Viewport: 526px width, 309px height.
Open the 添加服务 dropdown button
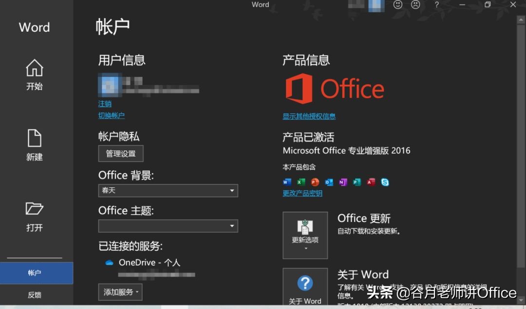(120, 292)
